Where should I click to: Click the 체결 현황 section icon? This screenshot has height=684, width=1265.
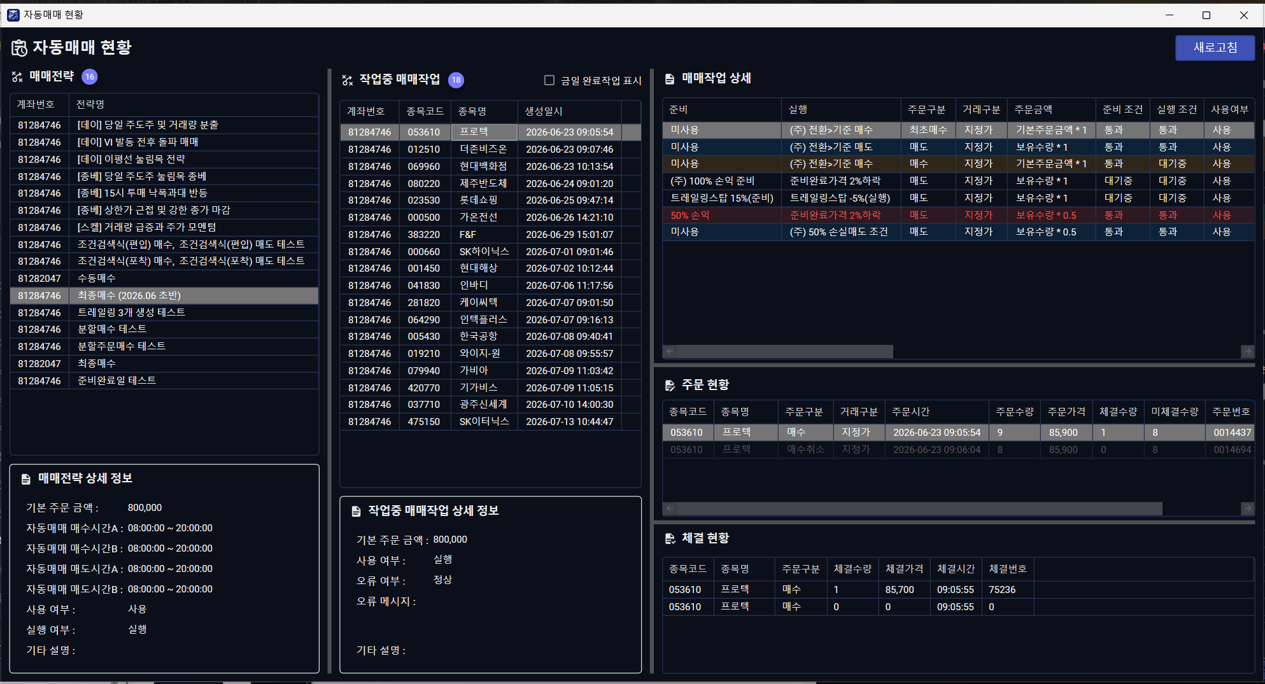click(670, 539)
